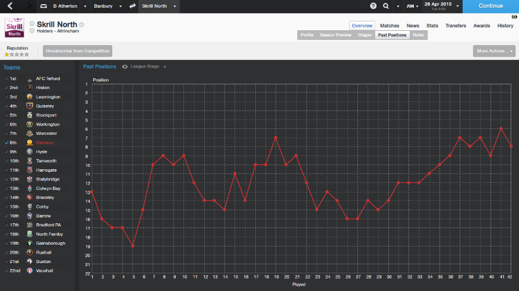Click Workington club badge
The width and height of the screenshot is (519, 291).
(30, 125)
